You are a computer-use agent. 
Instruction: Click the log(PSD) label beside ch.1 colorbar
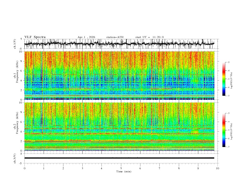point(232,81)
